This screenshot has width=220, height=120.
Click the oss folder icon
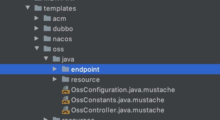(47, 49)
